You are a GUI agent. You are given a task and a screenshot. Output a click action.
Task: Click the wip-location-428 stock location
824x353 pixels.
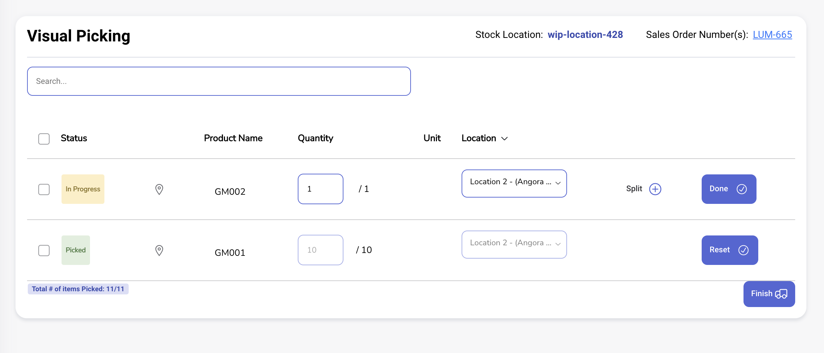click(x=585, y=35)
